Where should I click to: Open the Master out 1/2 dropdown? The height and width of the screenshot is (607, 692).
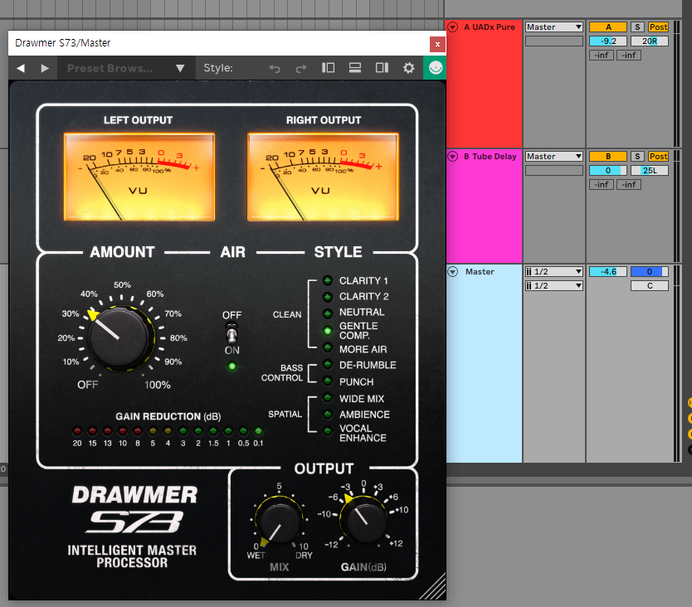click(x=554, y=285)
